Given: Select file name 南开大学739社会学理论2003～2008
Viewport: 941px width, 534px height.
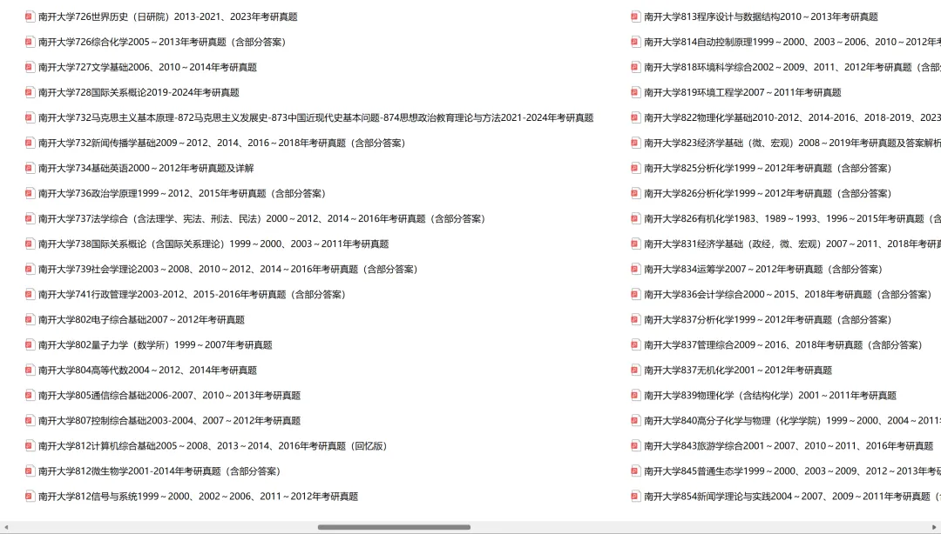Looking at the screenshot, I should pyautogui.click(x=228, y=269).
